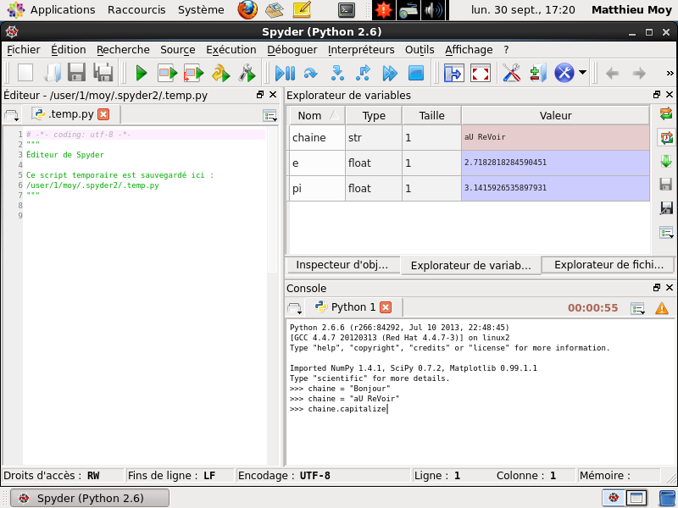The height and width of the screenshot is (508, 678).
Task: Go to previous cursor position arrow
Action: 612,74
